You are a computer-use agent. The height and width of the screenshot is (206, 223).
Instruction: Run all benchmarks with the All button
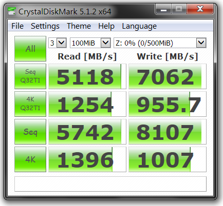pos(30,49)
